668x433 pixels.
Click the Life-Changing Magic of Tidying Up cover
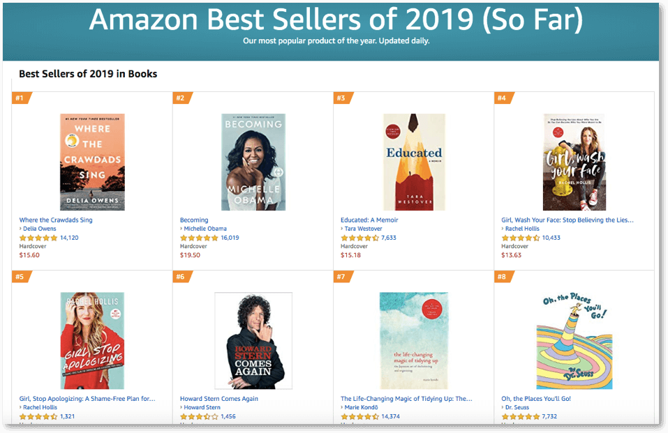(414, 340)
